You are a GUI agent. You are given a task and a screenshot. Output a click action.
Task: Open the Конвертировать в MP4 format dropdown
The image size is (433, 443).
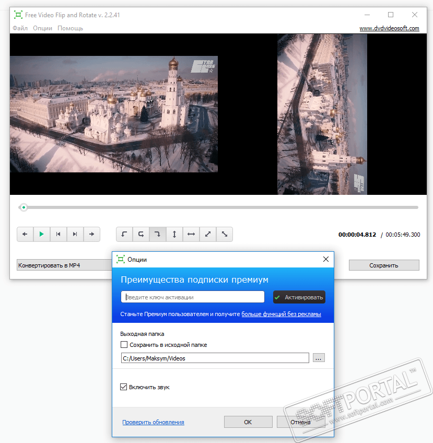click(x=64, y=265)
